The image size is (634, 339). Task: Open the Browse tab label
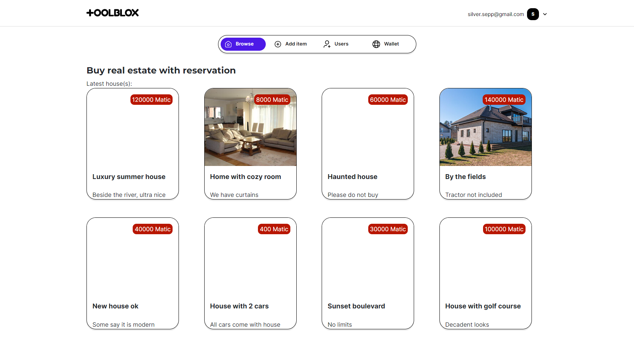click(x=245, y=44)
